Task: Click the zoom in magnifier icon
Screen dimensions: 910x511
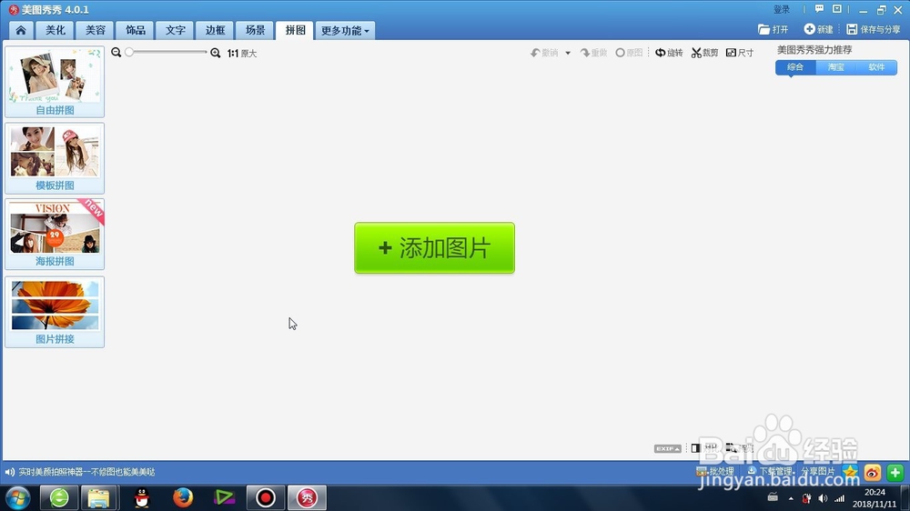Action: pos(216,53)
